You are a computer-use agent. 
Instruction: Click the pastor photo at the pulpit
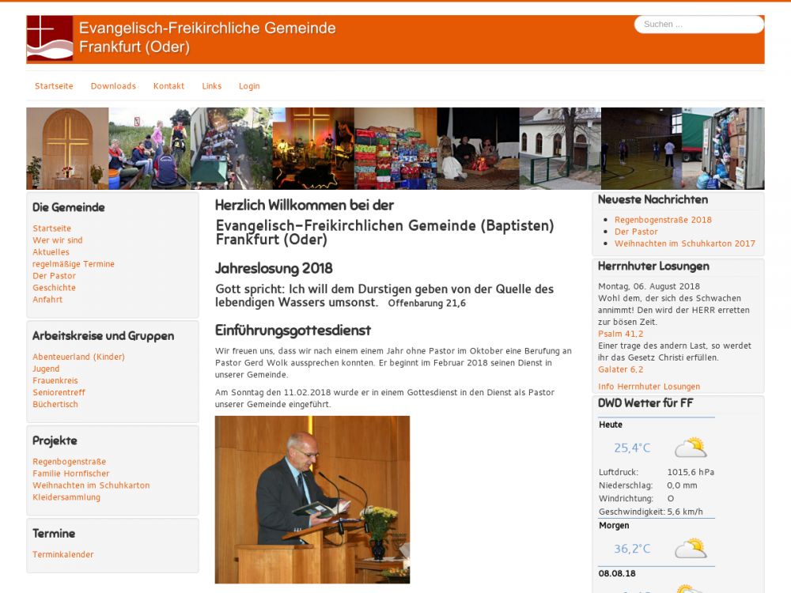(x=312, y=500)
